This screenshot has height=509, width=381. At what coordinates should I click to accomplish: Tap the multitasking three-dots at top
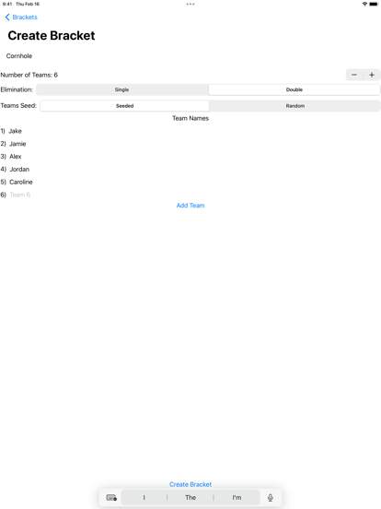pyautogui.click(x=190, y=5)
